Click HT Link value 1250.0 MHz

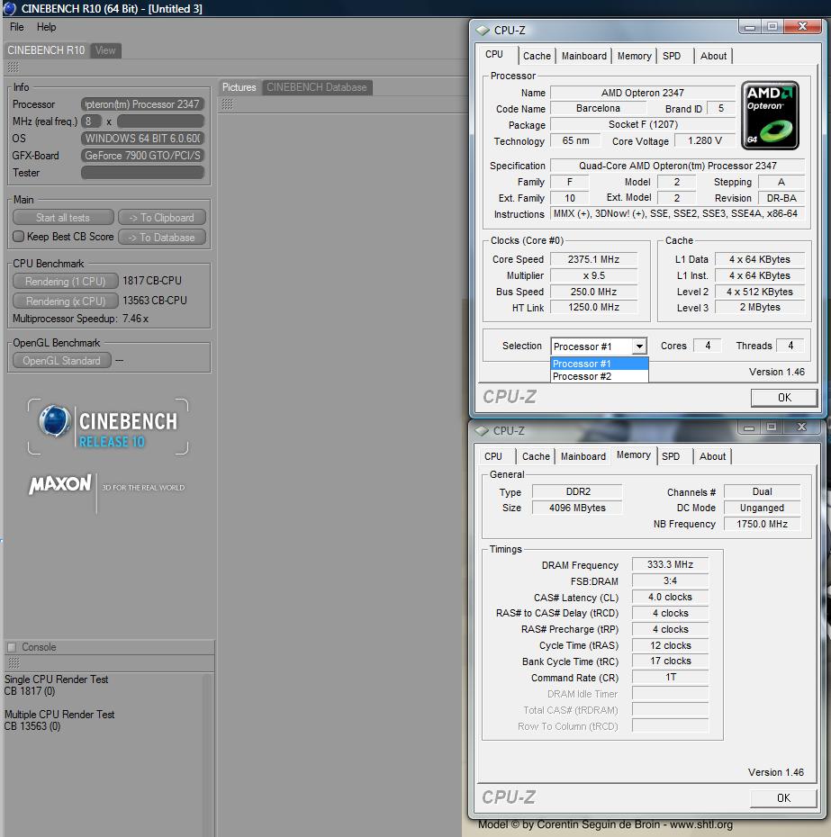point(593,308)
